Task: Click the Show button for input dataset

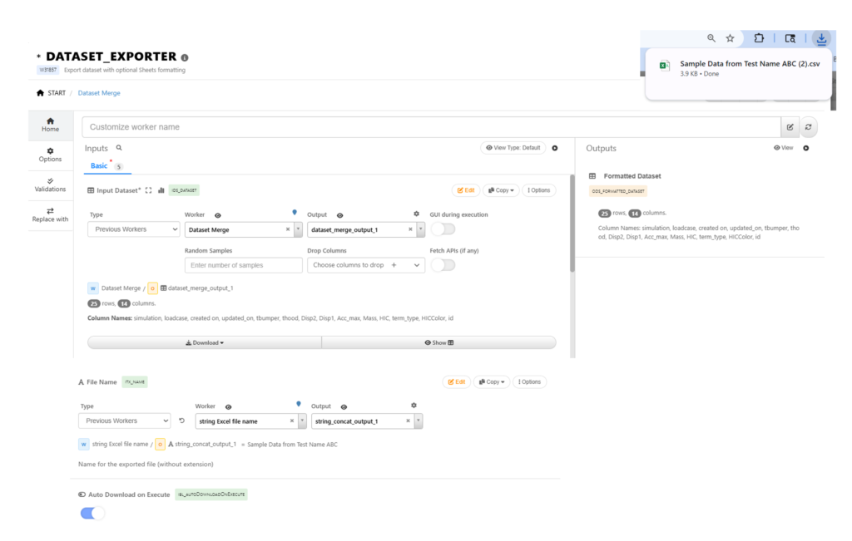Action: 438,342
